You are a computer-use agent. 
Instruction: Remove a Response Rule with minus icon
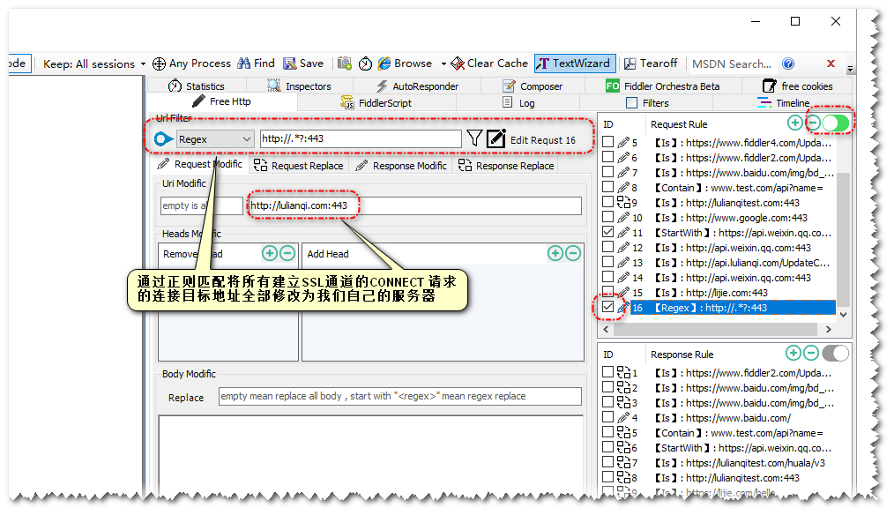coord(811,353)
